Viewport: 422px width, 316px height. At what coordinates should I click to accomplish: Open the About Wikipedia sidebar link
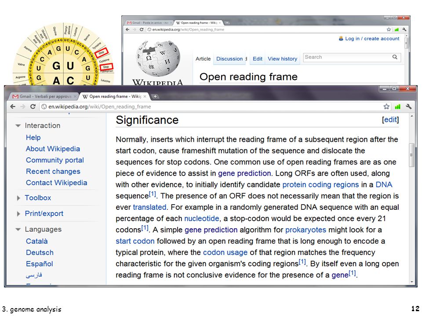53,149
